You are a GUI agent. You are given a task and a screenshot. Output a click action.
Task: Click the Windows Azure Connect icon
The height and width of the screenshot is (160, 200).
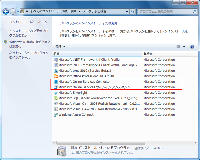point(56,114)
